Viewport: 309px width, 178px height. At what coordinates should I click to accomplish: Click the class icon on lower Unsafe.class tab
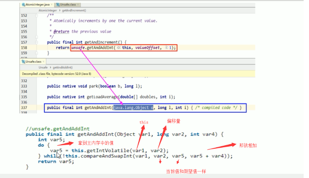click(x=23, y=61)
